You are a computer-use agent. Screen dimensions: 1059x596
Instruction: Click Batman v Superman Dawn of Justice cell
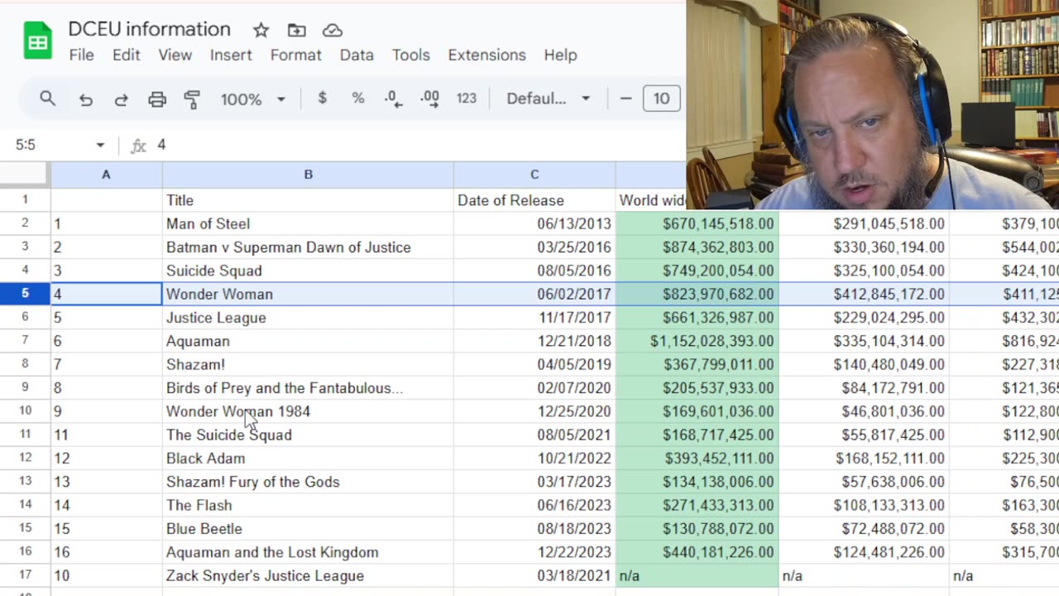(x=308, y=248)
